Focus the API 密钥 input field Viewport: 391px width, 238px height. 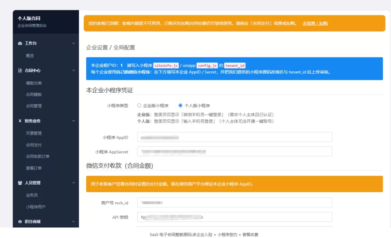[x=234, y=217]
